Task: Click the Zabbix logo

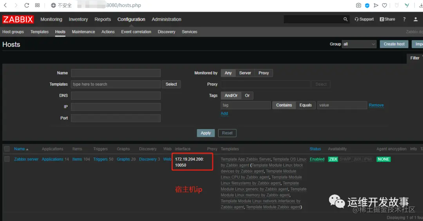Action: (18, 20)
